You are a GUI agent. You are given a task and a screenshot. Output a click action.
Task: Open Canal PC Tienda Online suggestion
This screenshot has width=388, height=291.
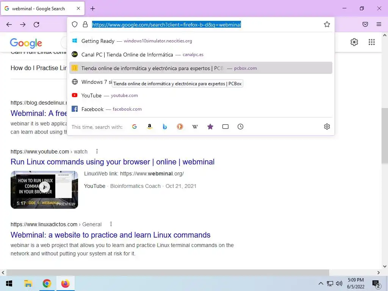(201, 55)
